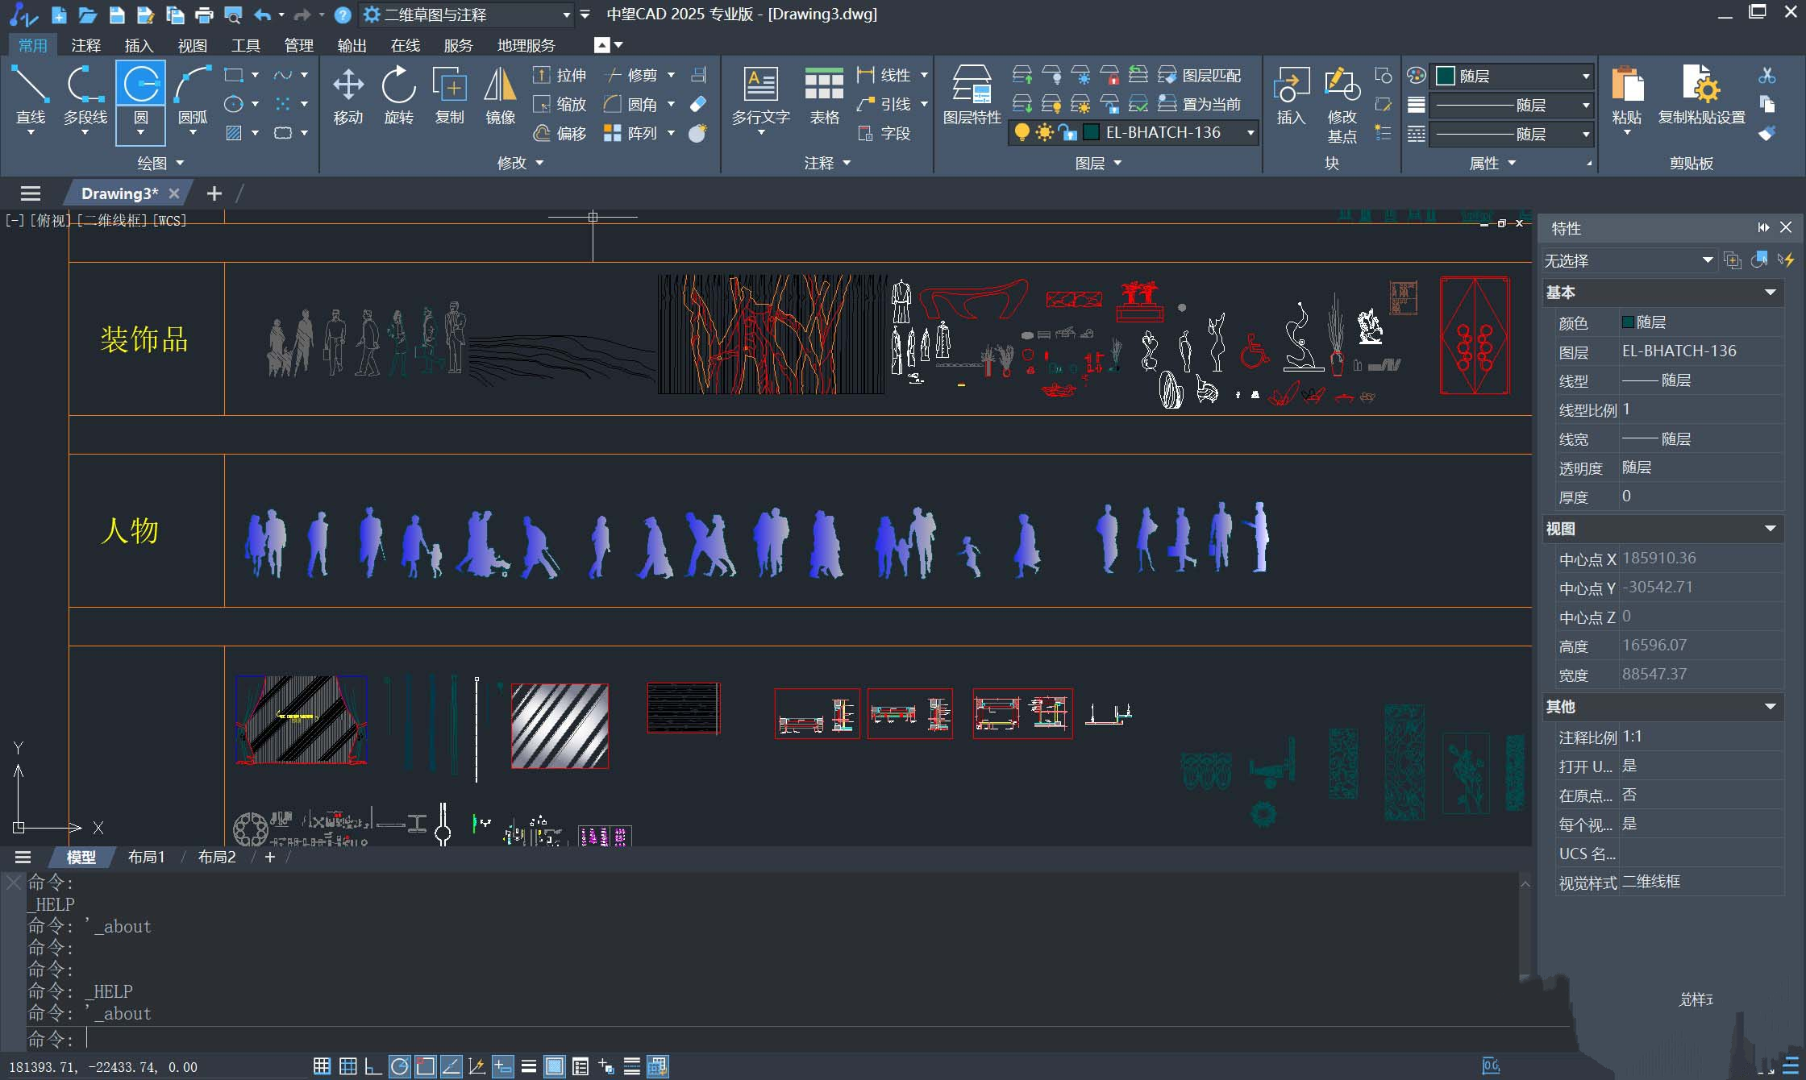Collapse the 基本 properties section
1806x1080 pixels.
[1771, 293]
